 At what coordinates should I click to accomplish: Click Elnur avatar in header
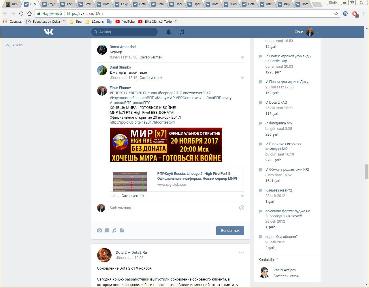(x=310, y=32)
